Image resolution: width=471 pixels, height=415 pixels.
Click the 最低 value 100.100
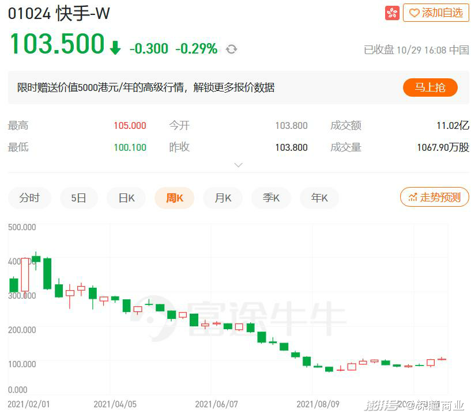click(x=130, y=147)
